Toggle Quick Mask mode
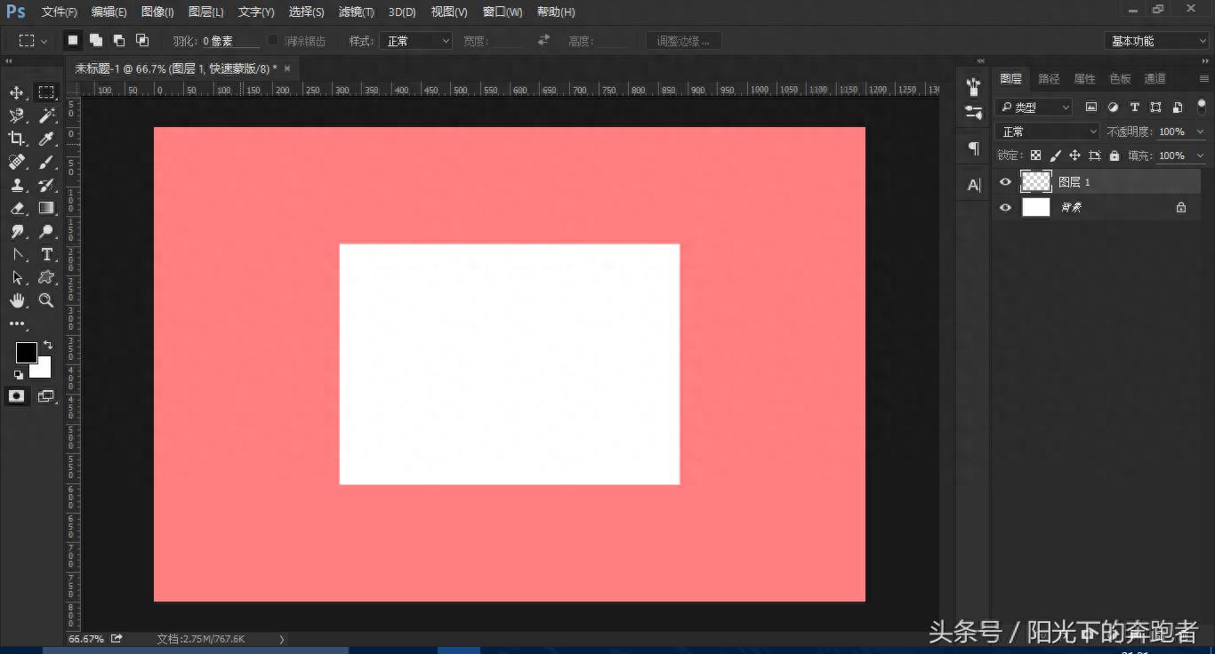 coord(17,396)
